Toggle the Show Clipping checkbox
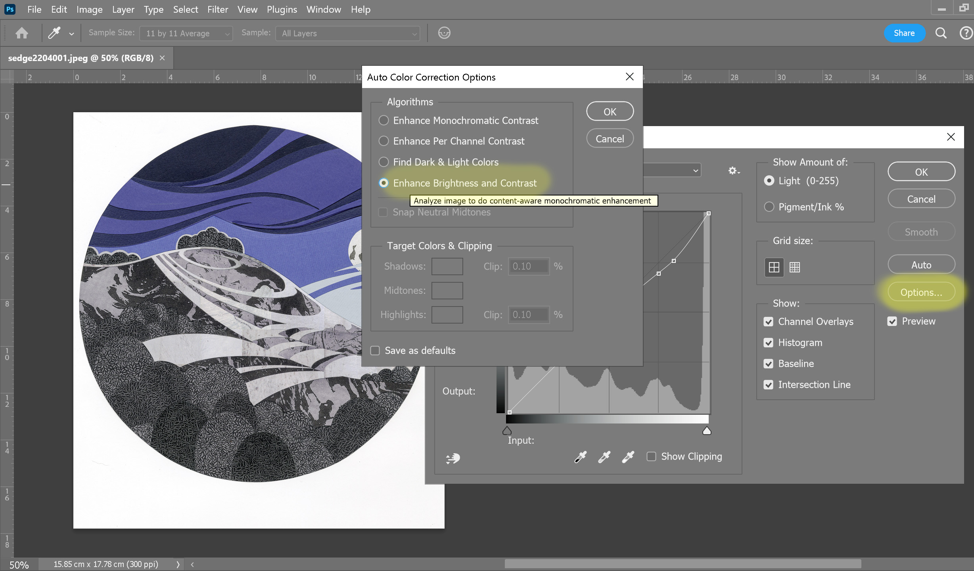 (651, 456)
